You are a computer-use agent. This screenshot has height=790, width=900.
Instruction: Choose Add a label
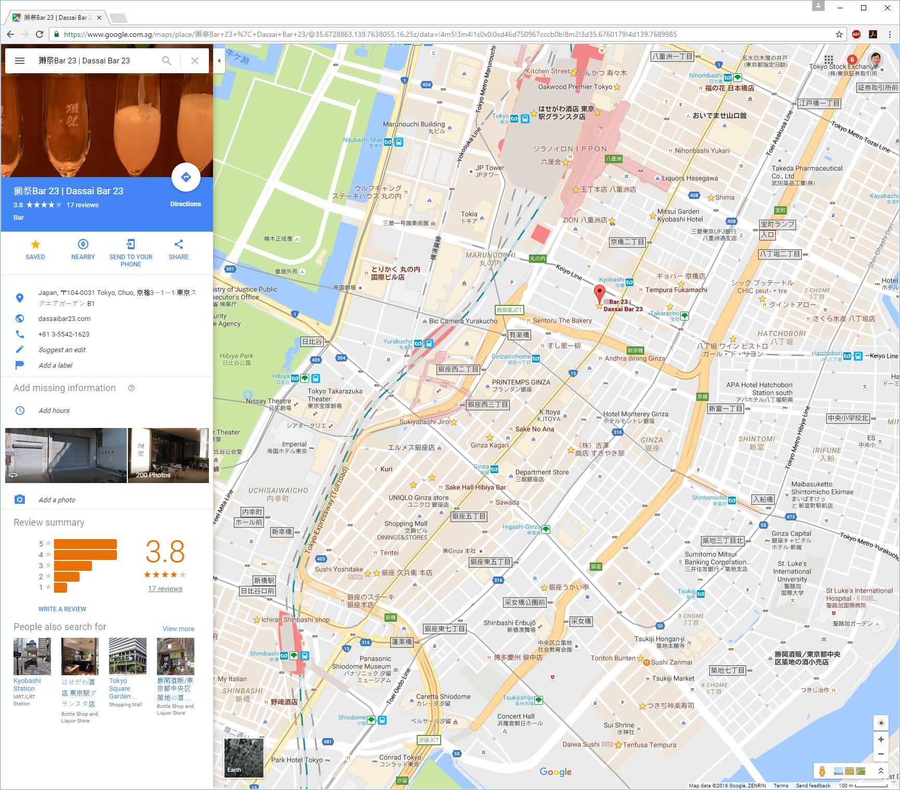pos(55,366)
